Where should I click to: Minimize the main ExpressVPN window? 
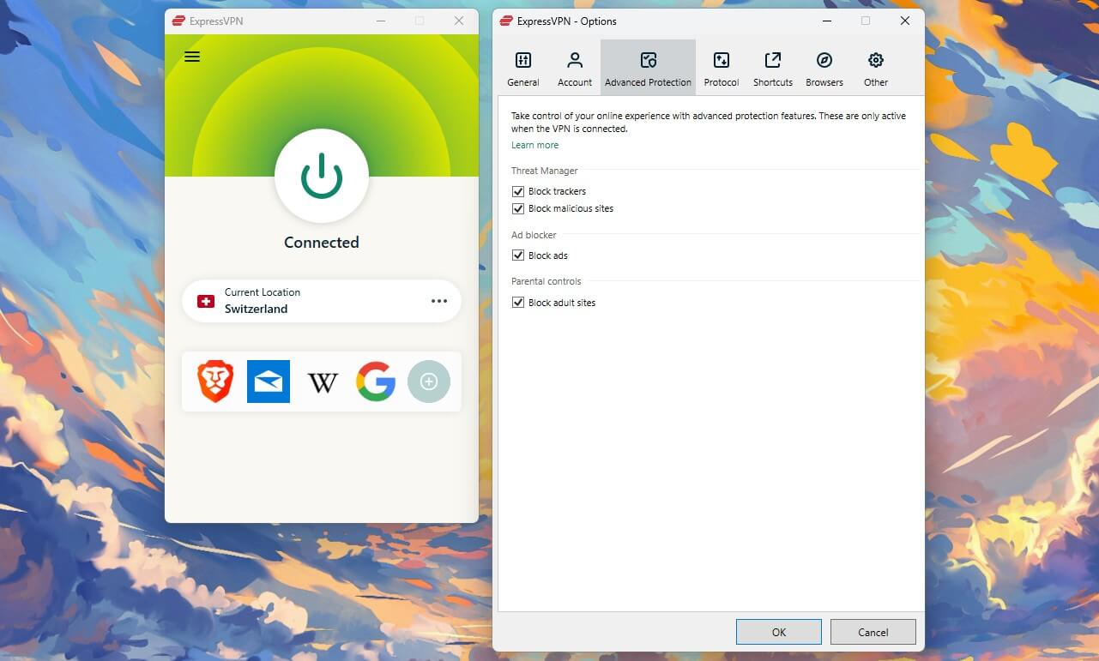click(380, 21)
